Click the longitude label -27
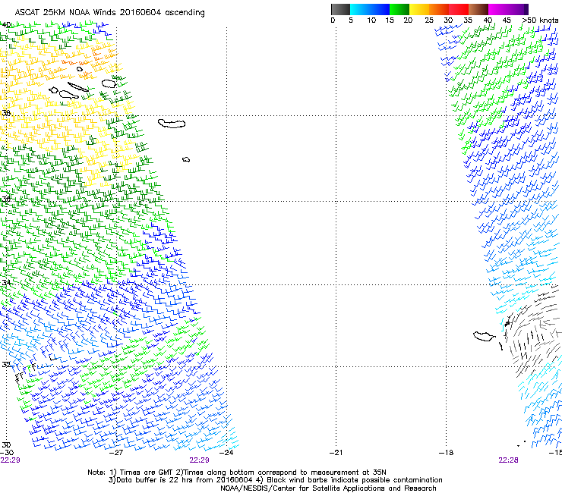Screen dimensions: 562x493 click(116, 453)
